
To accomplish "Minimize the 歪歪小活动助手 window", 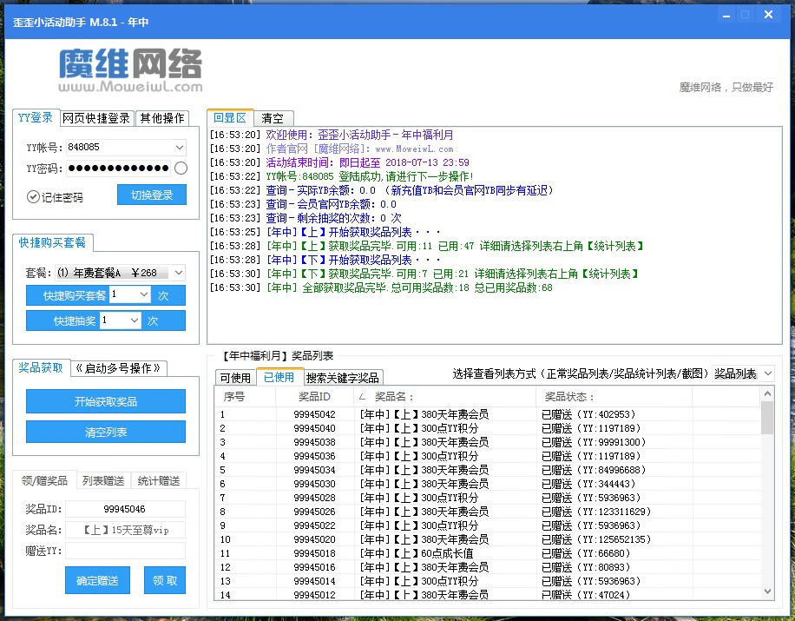I will pyautogui.click(x=726, y=16).
